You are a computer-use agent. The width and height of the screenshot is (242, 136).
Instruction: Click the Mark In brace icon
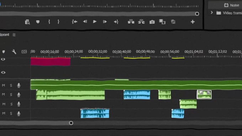[x=49, y=22]
